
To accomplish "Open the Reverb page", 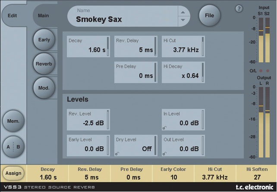I will pyautogui.click(x=44, y=64).
